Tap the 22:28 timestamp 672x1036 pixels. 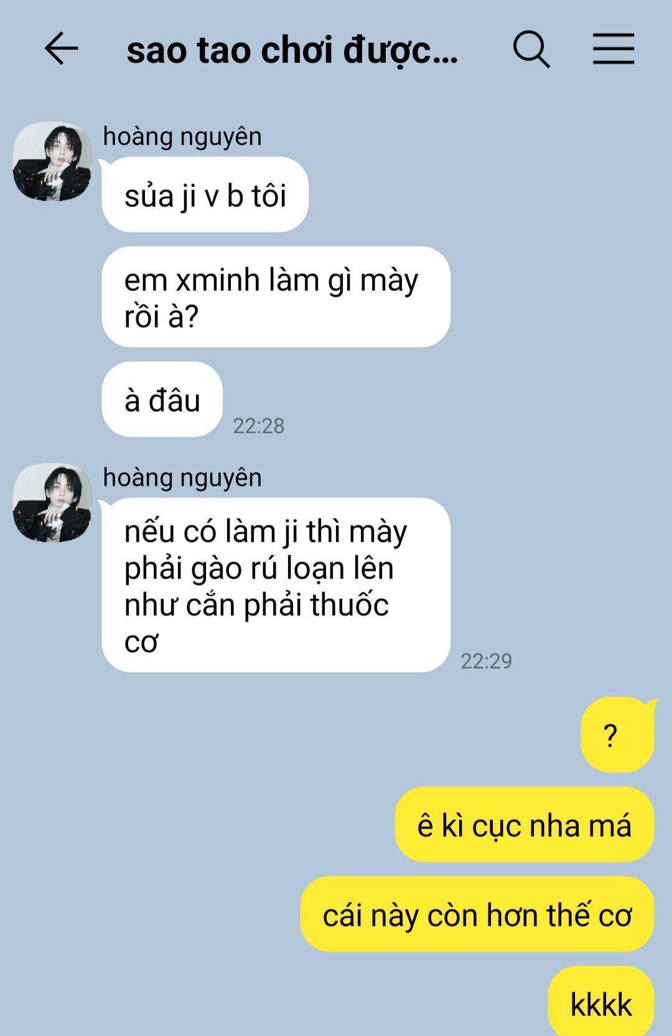pyautogui.click(x=258, y=426)
